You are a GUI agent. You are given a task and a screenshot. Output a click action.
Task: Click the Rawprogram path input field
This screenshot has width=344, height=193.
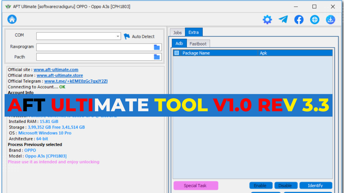click(95, 47)
